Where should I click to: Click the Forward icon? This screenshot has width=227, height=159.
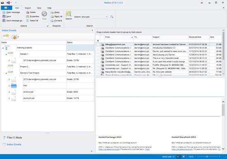pos(52,21)
